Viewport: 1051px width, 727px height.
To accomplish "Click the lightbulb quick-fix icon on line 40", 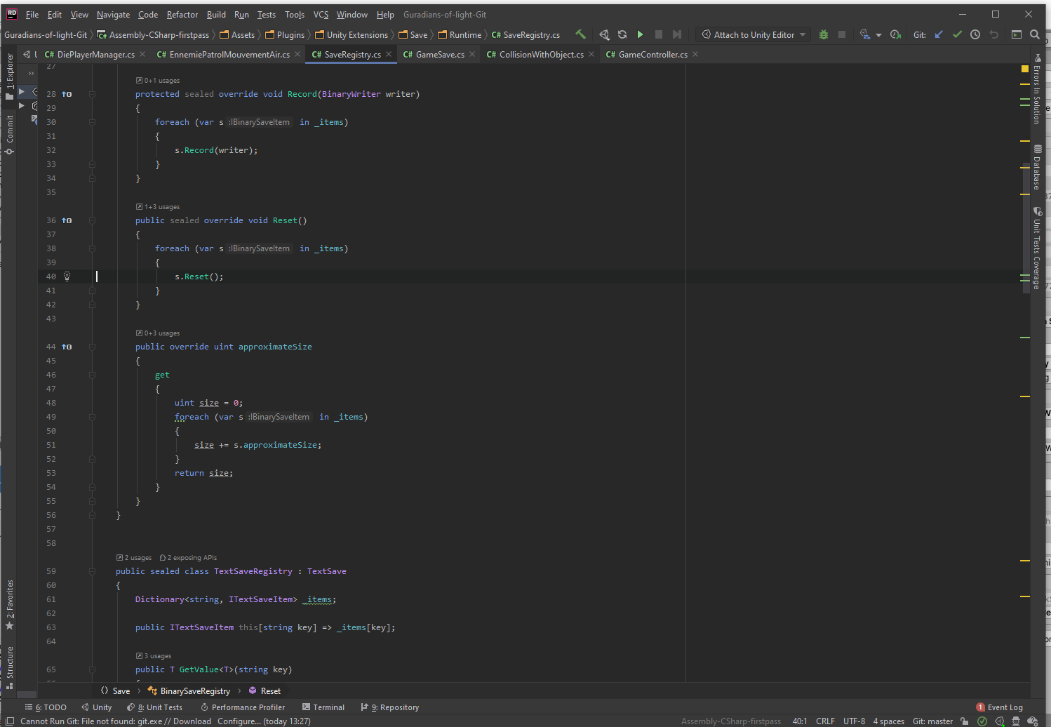I will click(x=67, y=276).
